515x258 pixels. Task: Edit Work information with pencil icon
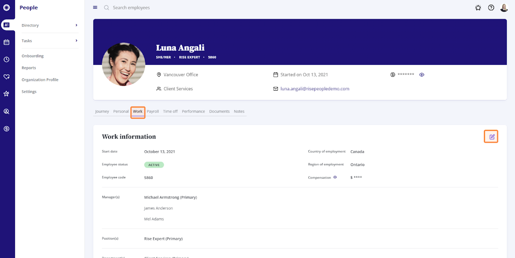[x=492, y=137]
